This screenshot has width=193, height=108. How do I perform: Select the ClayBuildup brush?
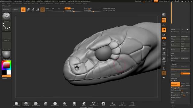pyautogui.click(x=17, y=104)
